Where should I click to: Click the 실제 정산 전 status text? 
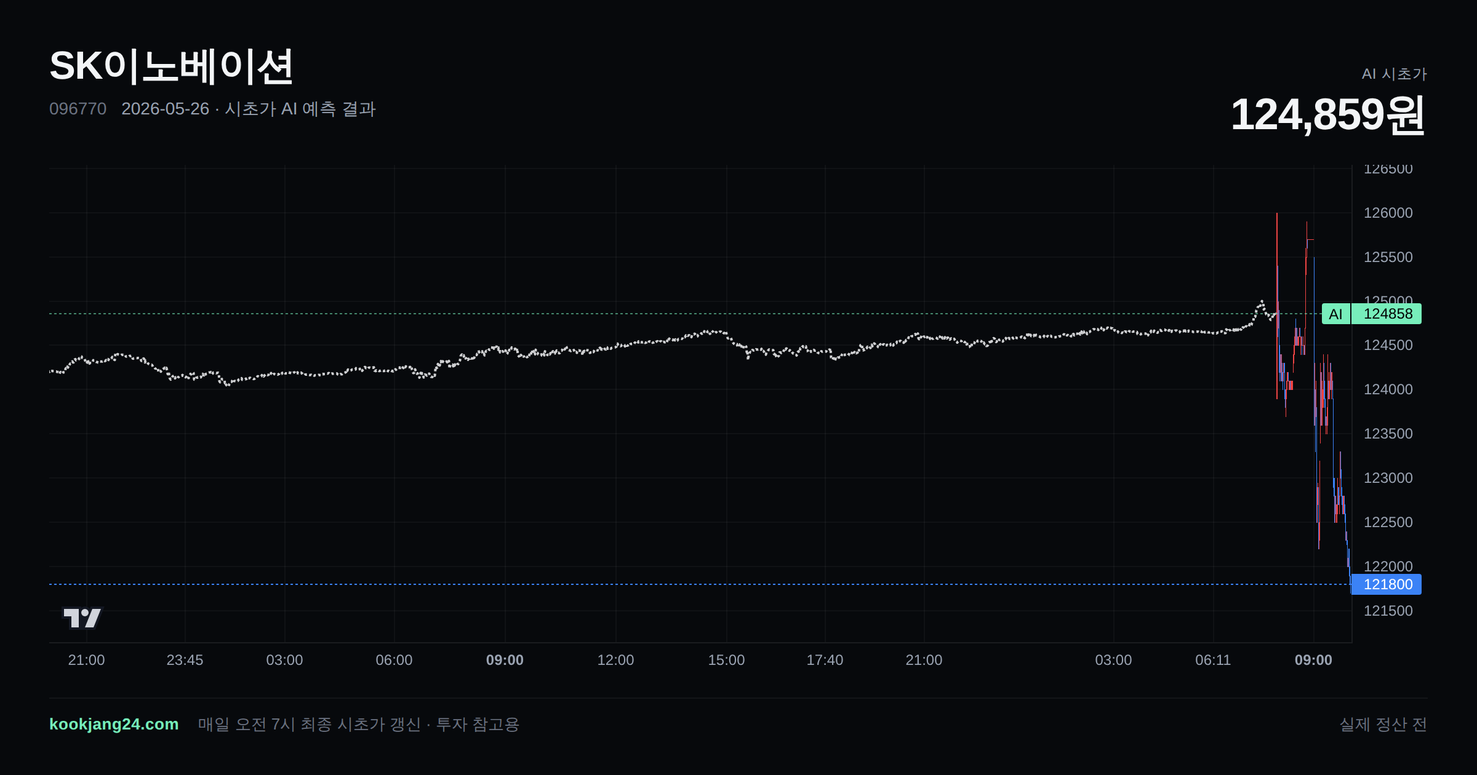pos(1383,724)
